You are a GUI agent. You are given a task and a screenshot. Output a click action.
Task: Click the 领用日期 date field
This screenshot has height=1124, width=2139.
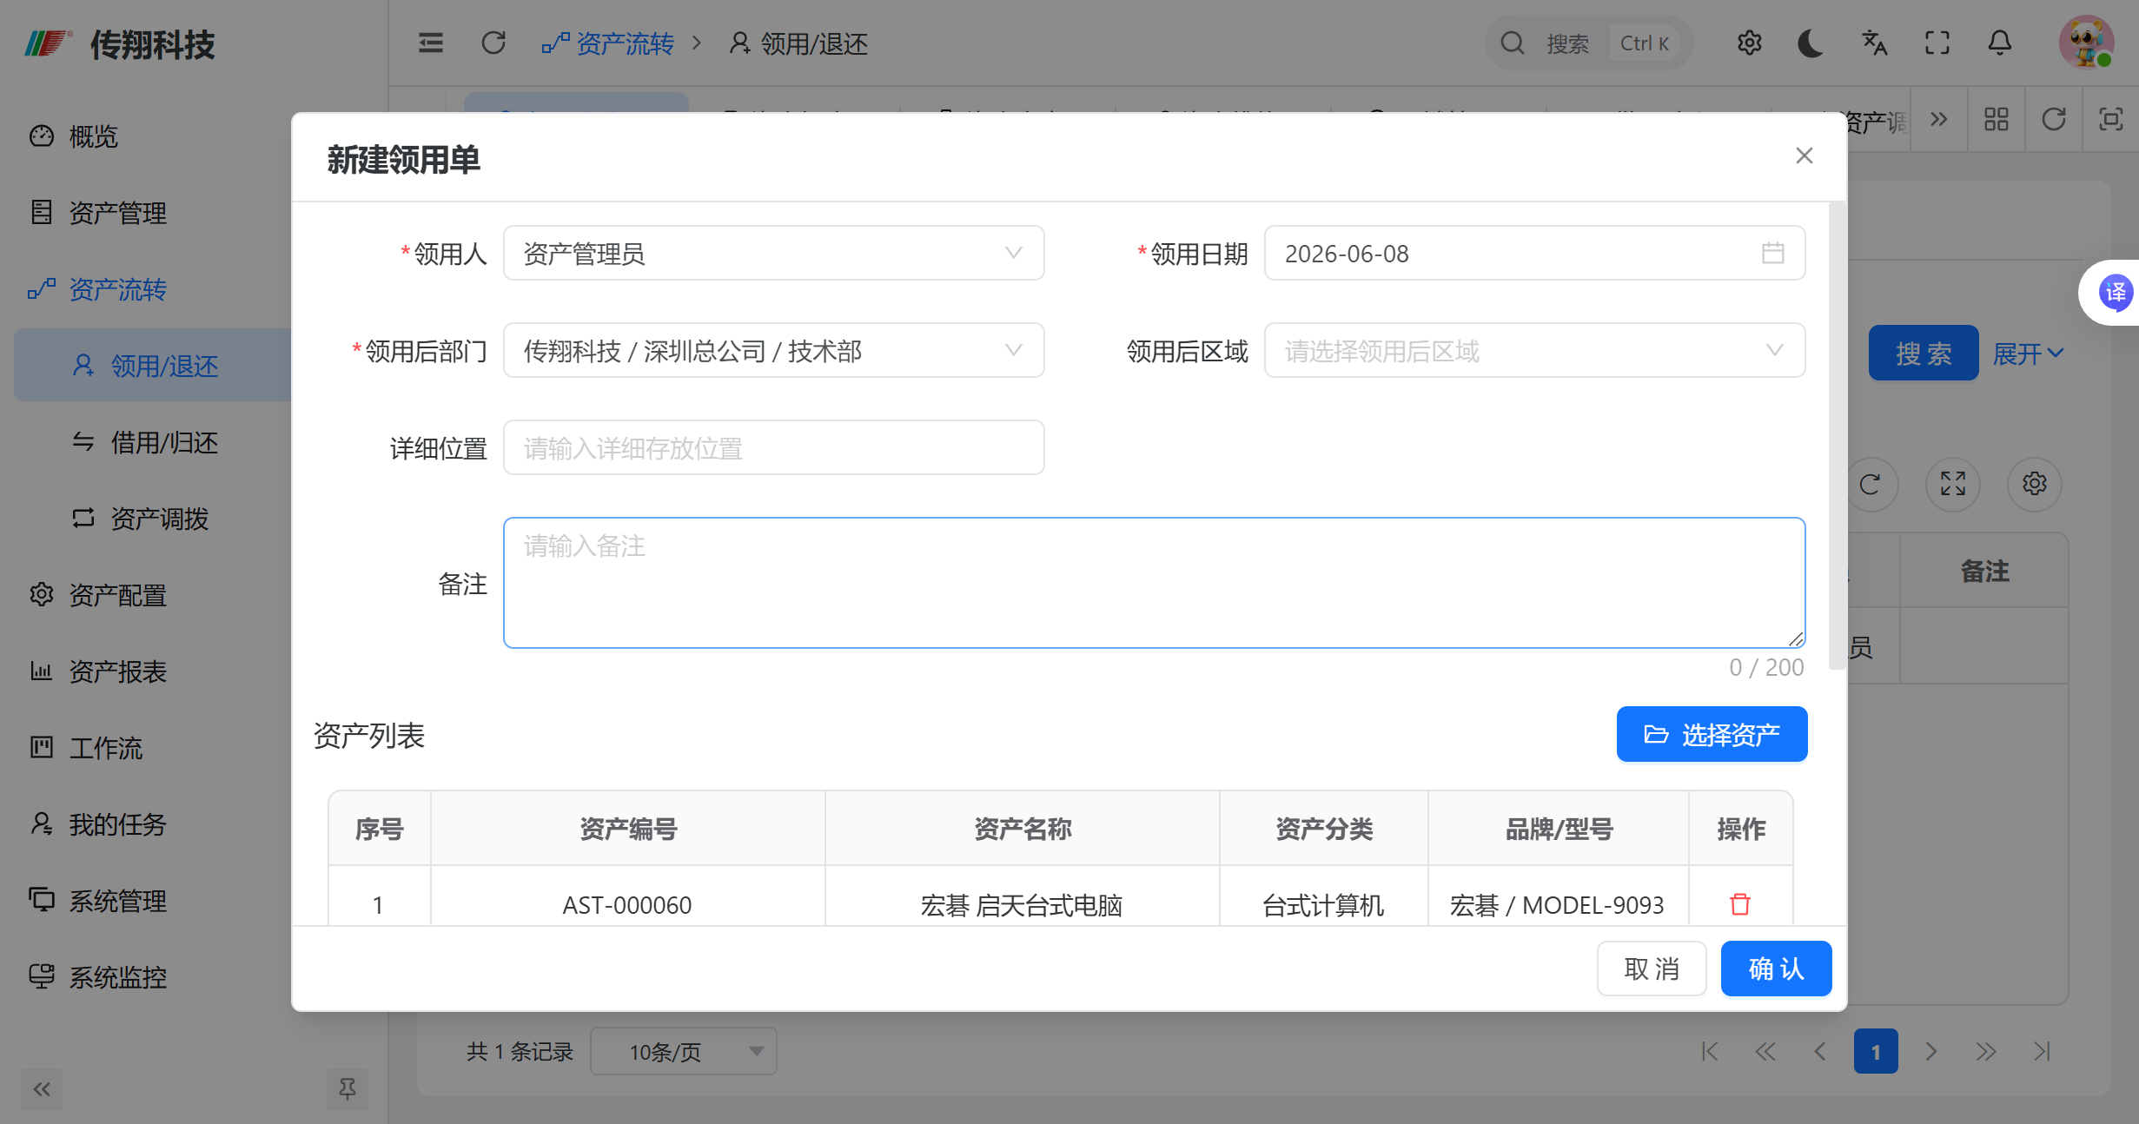point(1534,253)
